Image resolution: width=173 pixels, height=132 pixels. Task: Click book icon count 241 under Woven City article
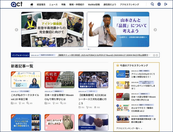46,103
